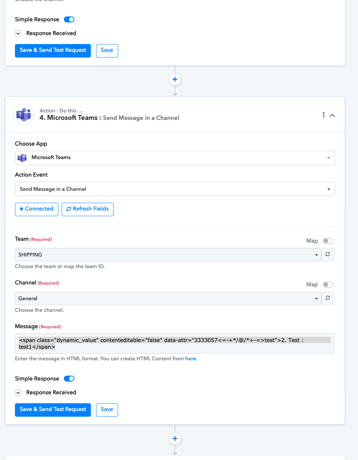The image size is (358, 460).
Task: Collapse the Microsoft Teams action step
Action: point(332,115)
